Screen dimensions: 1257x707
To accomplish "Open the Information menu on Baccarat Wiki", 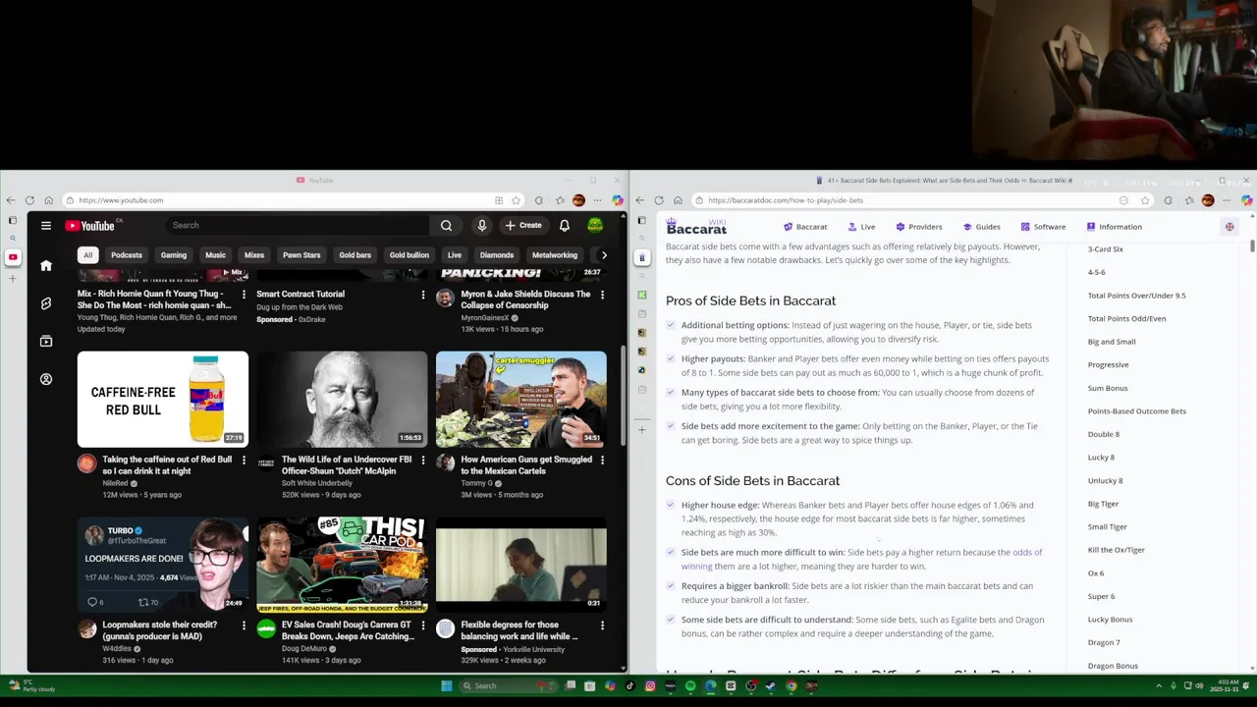I will coord(1115,227).
